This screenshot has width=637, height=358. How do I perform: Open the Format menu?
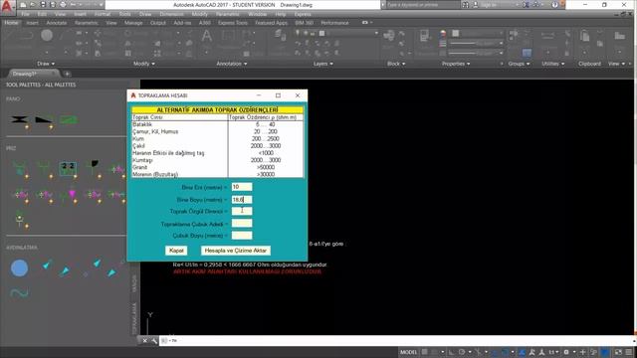tap(103, 14)
